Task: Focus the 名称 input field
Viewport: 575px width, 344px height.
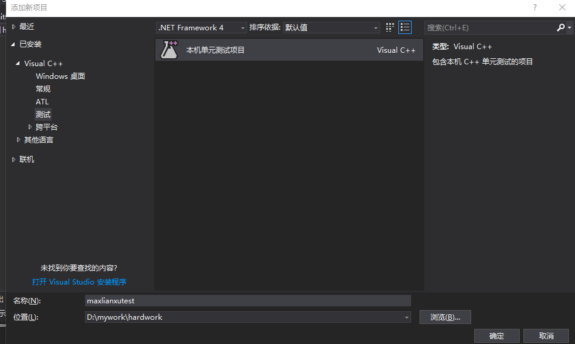Action: click(248, 301)
